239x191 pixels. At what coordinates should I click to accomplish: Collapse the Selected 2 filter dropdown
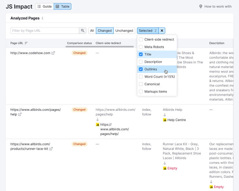[148, 31]
